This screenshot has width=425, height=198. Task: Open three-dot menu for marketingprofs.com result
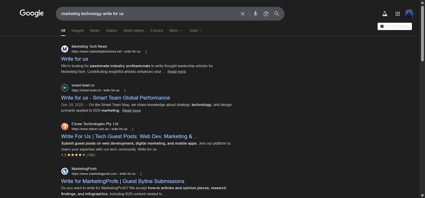coord(141,174)
